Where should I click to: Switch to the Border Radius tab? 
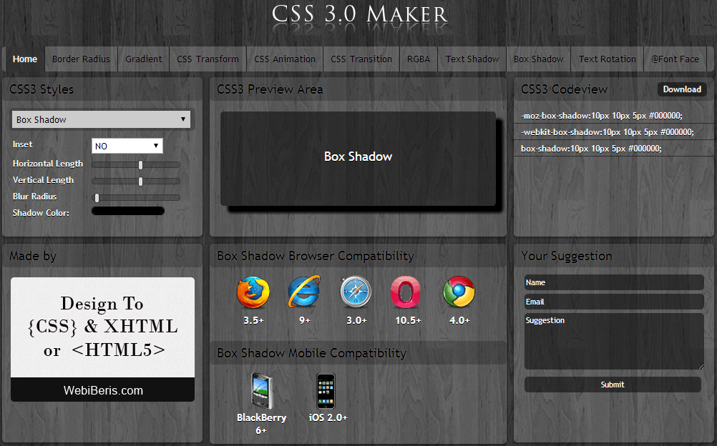pyautogui.click(x=81, y=59)
